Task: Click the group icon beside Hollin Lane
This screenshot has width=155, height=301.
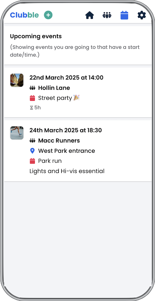Action: [32, 88]
